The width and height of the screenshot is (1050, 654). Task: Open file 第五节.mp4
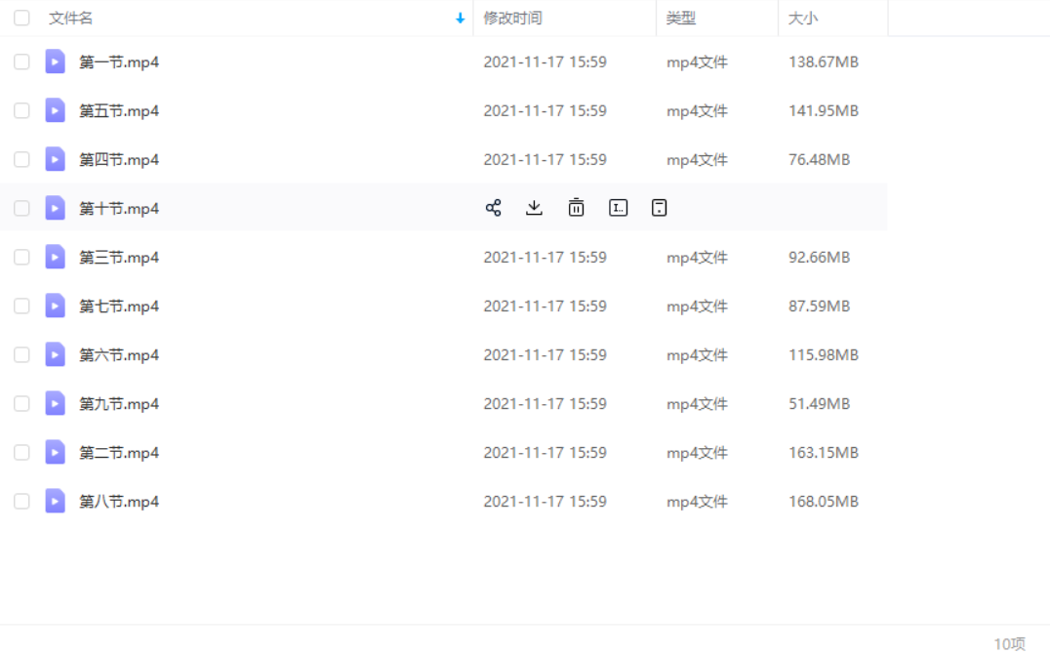[x=119, y=111]
